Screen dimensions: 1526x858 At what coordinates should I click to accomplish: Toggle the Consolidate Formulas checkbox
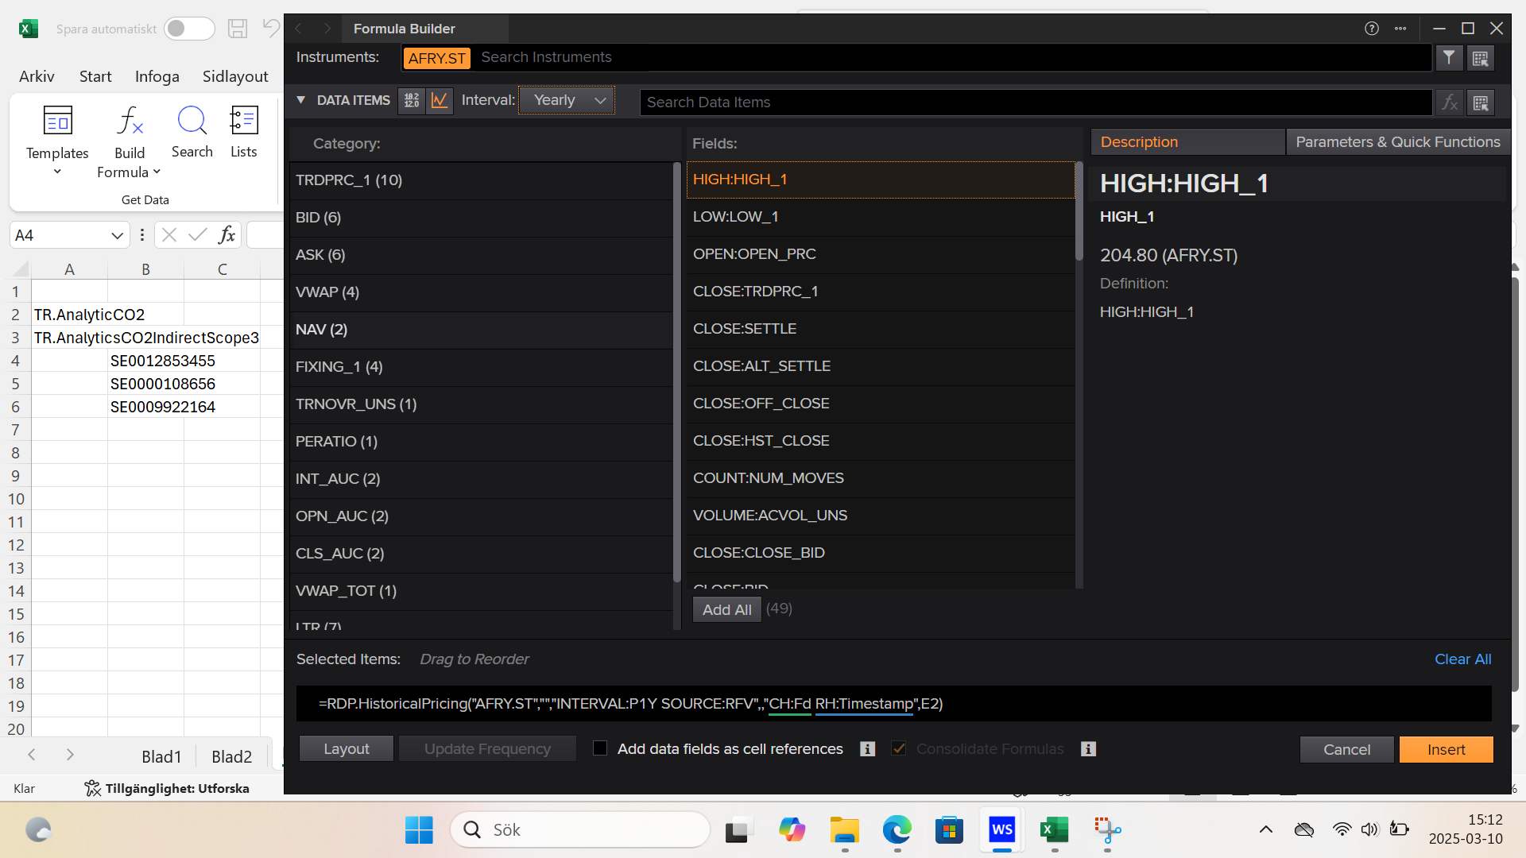[x=899, y=748]
